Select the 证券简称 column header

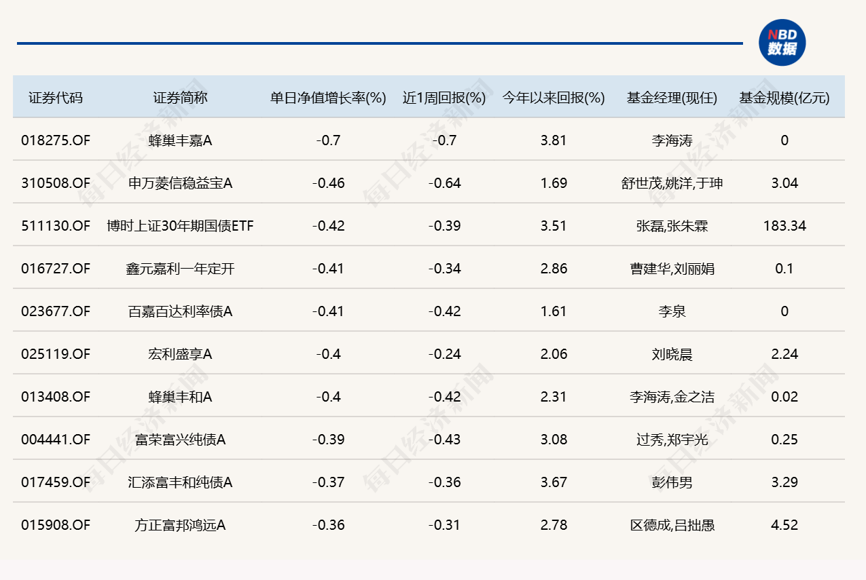(180, 98)
